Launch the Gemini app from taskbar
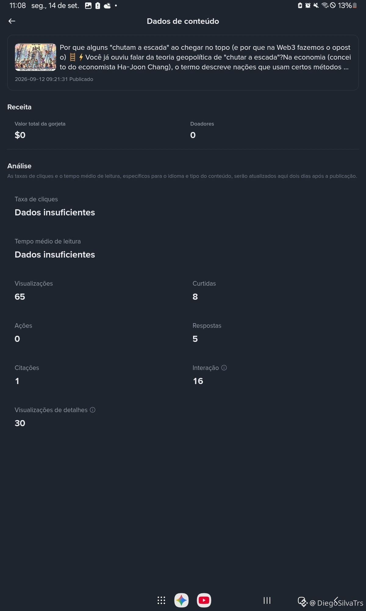366x611 pixels. (181, 600)
